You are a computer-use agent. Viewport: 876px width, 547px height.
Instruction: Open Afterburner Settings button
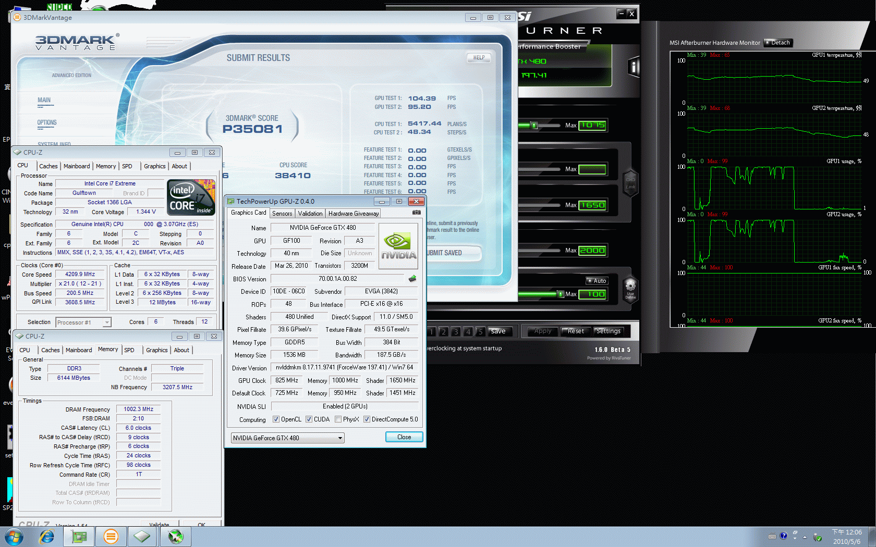coord(609,331)
